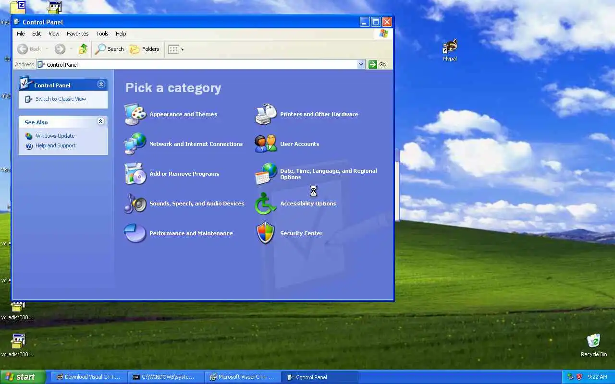Image resolution: width=615 pixels, height=384 pixels.
Task: Click the Start button
Action: pos(22,377)
